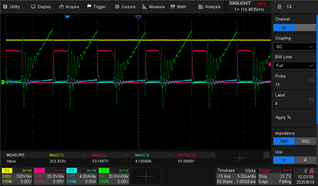Switch channel toggle to off side
The width and height of the screenshot is (318, 186).
[x=305, y=27]
